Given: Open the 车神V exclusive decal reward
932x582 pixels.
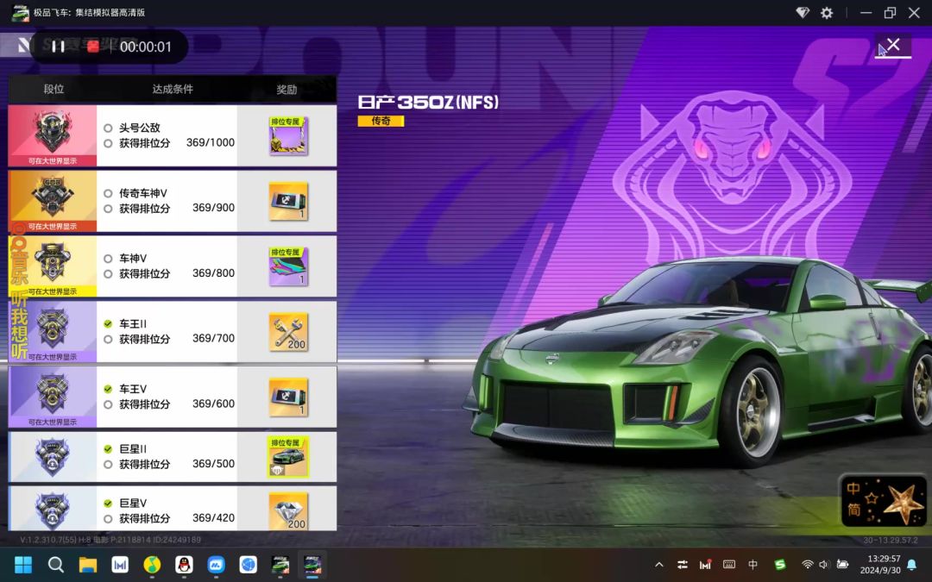Looking at the screenshot, I should tap(288, 266).
